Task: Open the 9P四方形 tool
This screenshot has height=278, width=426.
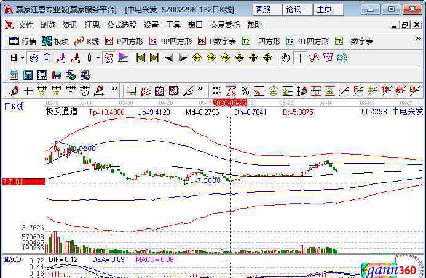Action: click(171, 42)
